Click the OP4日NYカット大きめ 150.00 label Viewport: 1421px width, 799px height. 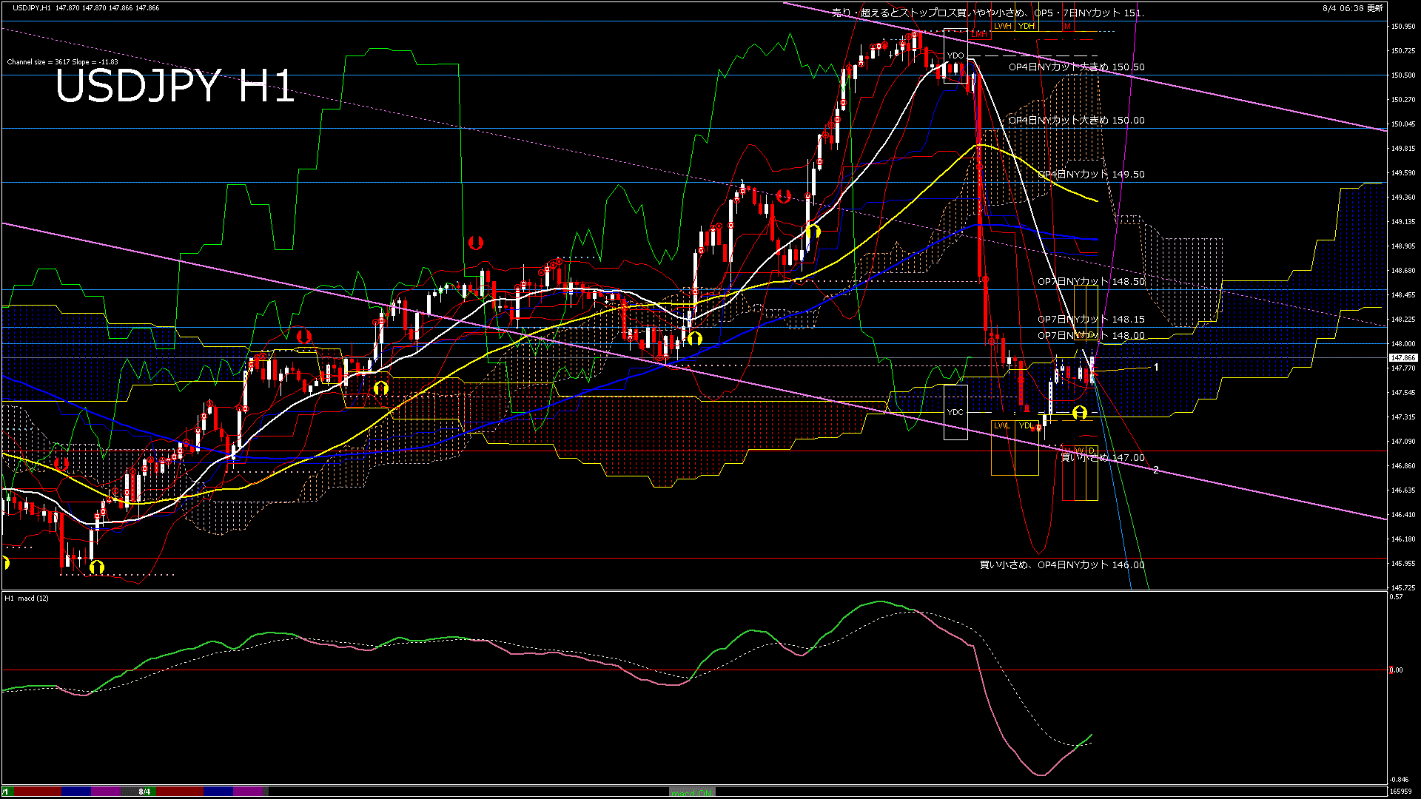click(1076, 121)
